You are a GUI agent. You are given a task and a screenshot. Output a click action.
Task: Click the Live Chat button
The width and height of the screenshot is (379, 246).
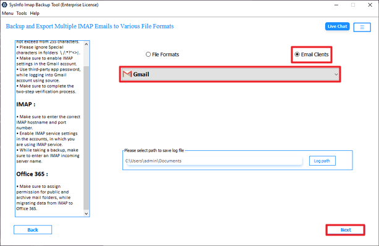pos(337,27)
